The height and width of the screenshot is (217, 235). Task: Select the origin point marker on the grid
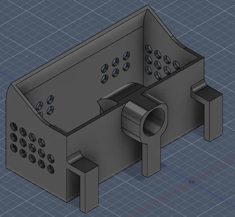(x=191, y=182)
